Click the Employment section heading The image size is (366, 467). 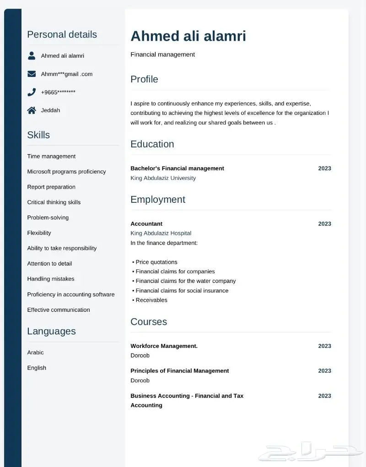tap(158, 200)
